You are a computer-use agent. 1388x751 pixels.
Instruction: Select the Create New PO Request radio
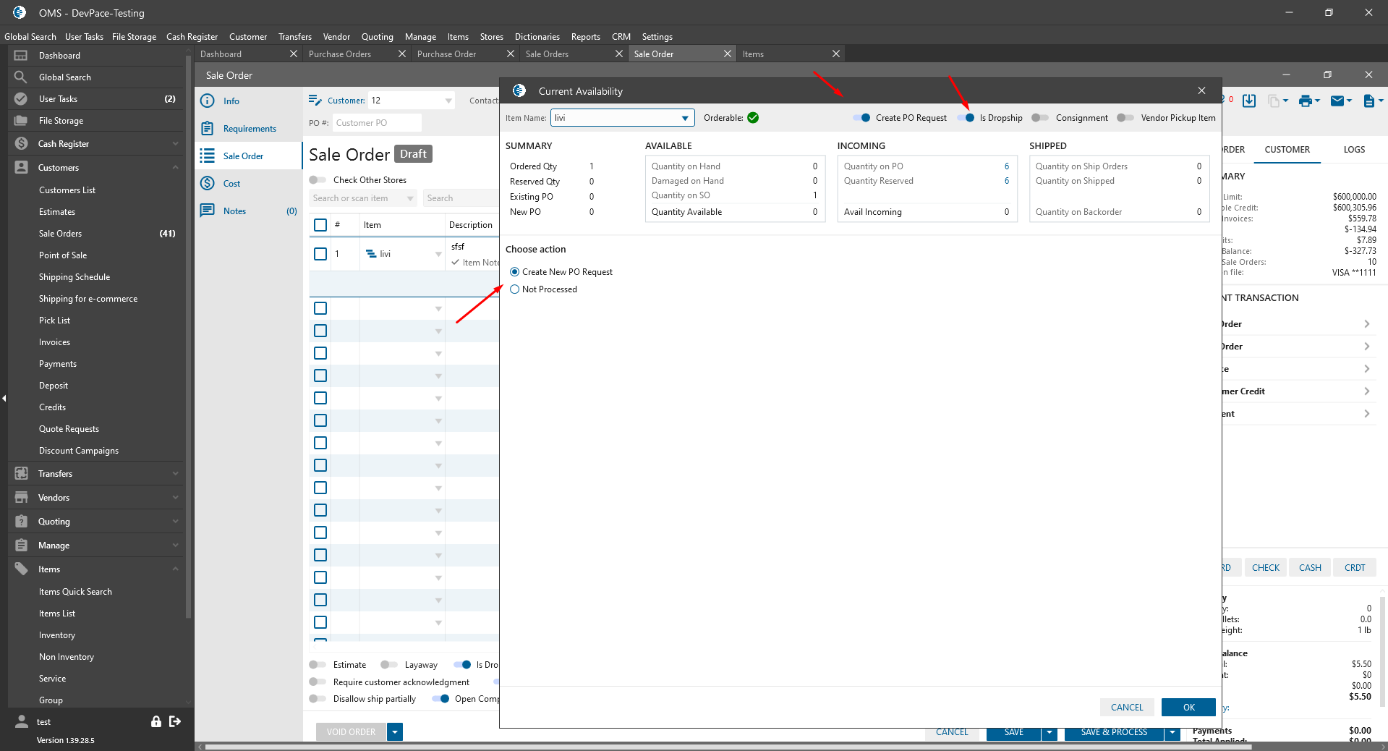(515, 272)
